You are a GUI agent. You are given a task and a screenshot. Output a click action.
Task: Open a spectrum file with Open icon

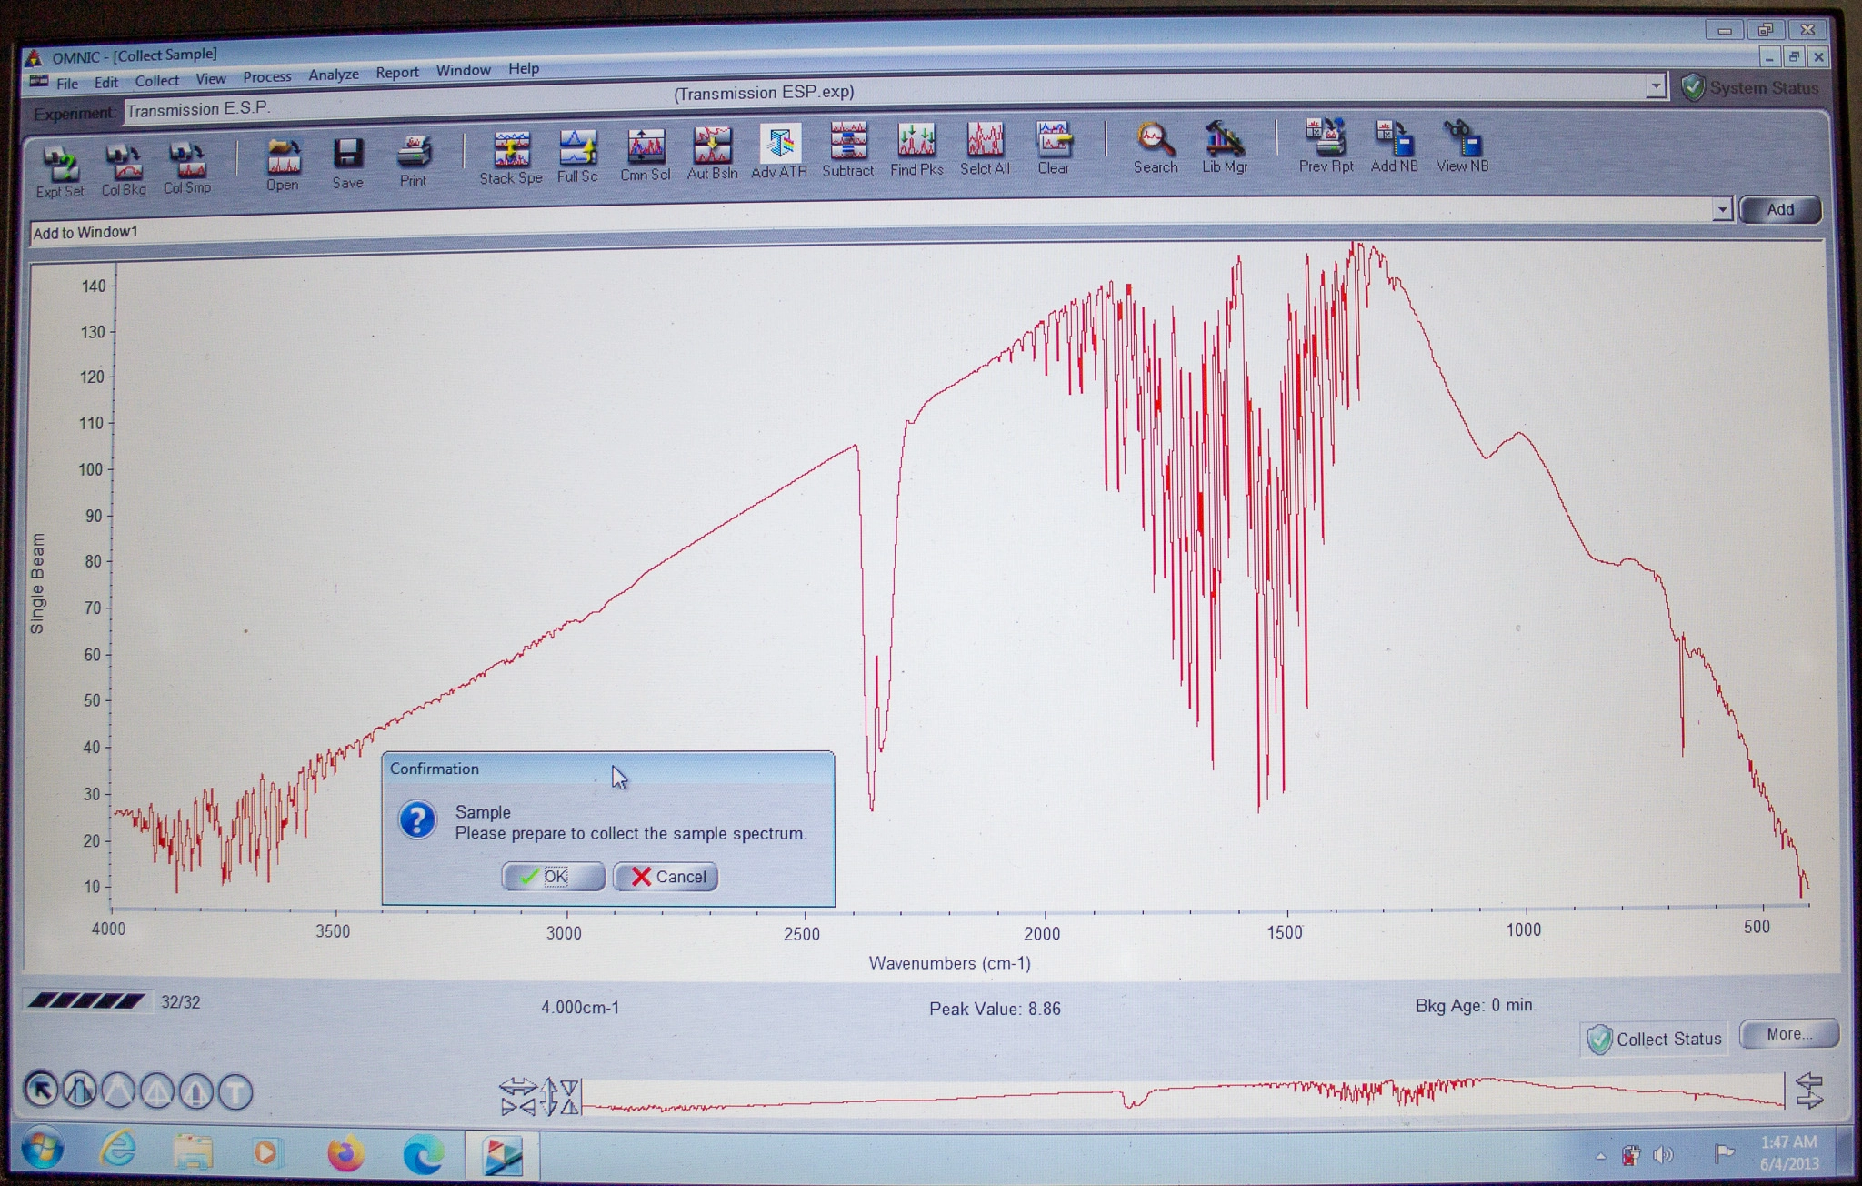[283, 164]
